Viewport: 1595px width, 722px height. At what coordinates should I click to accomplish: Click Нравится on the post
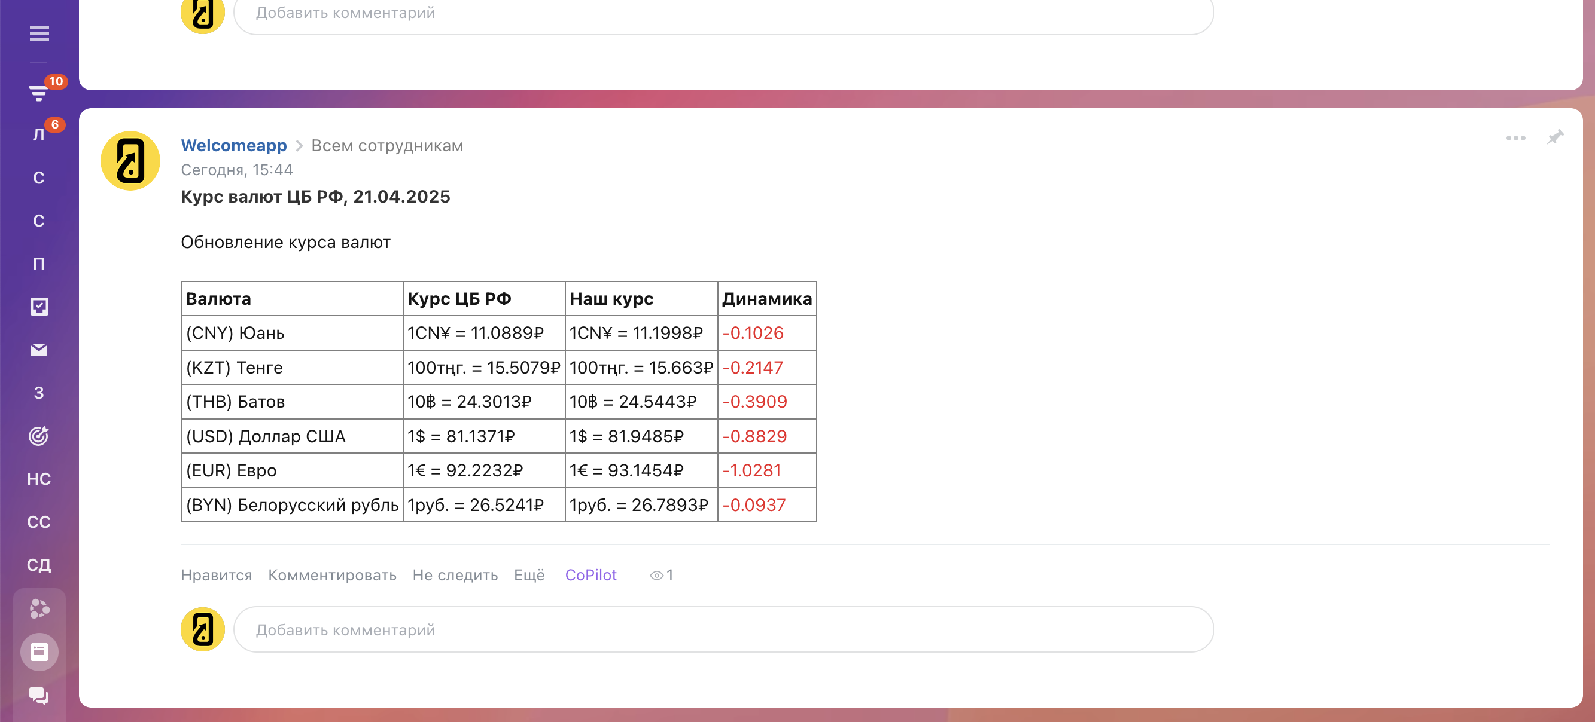[x=216, y=575]
